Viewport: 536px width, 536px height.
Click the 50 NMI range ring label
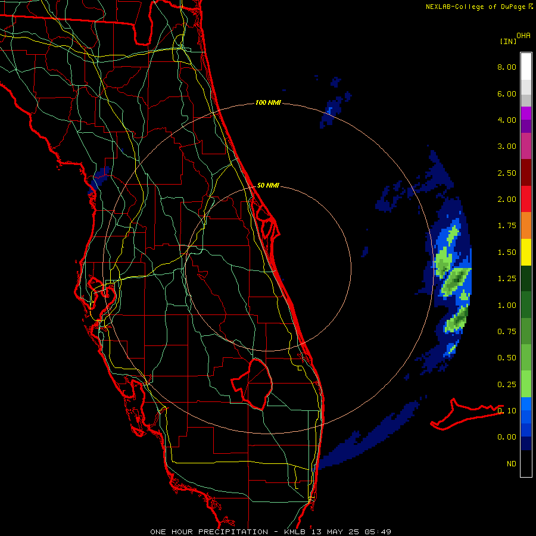pos(268,185)
